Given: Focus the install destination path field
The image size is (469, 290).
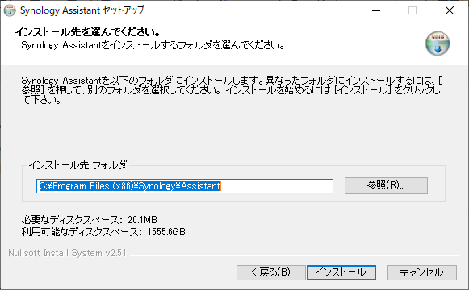Looking at the screenshot, I should point(185,186).
